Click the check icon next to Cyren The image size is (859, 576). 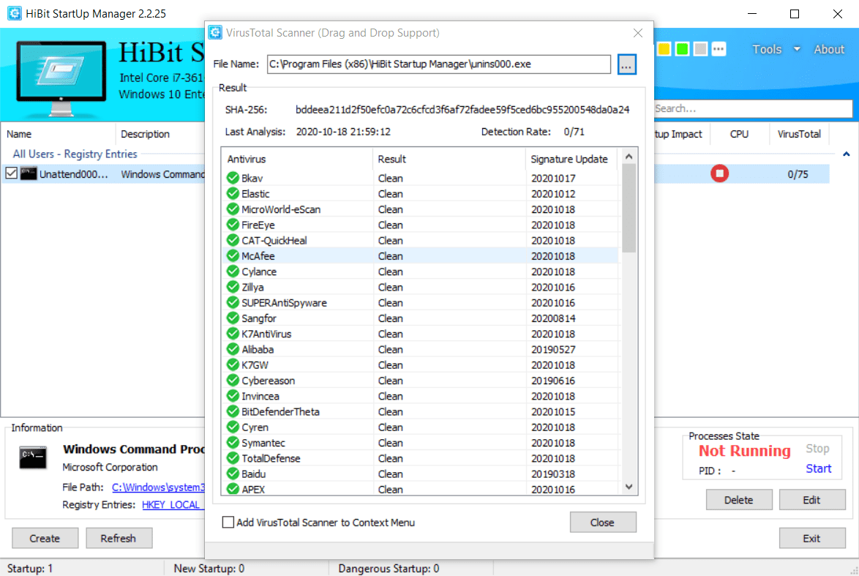pyautogui.click(x=233, y=427)
